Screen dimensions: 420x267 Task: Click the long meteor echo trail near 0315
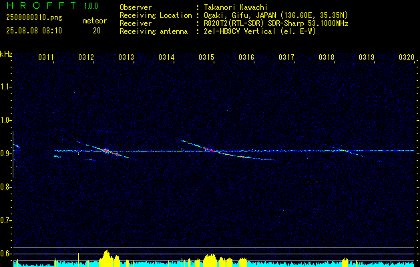coord(228,150)
